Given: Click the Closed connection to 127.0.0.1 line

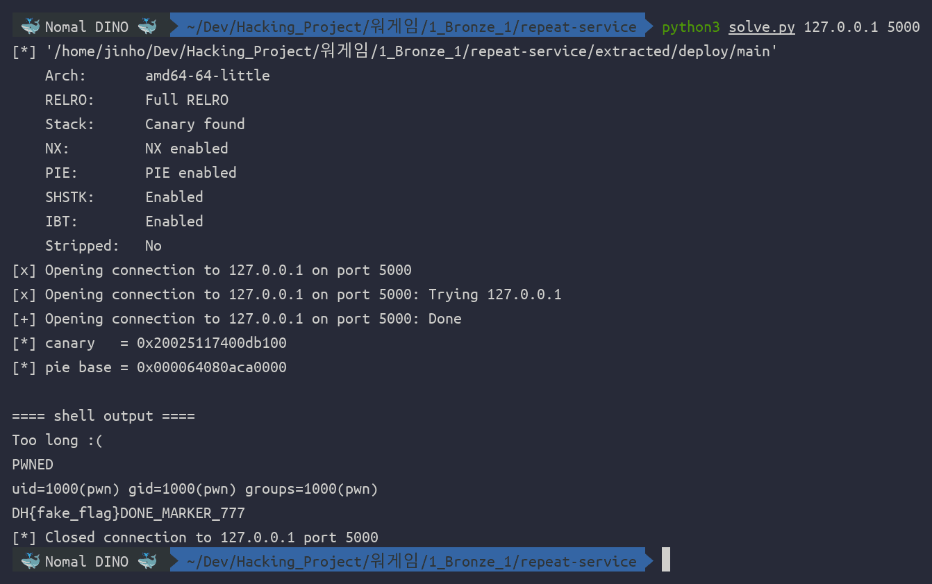Looking at the screenshot, I should [x=194, y=537].
